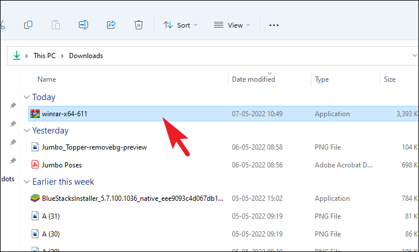Open the View dropdown menu
This screenshot has width=419, height=252.
click(x=232, y=25)
